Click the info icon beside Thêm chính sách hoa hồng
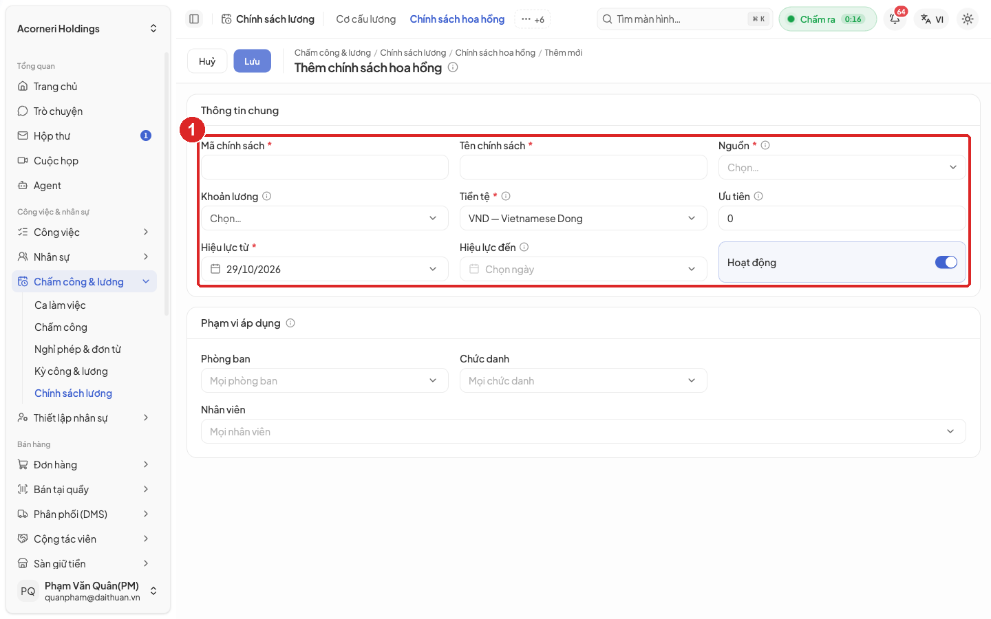The image size is (991, 619). [x=453, y=67]
